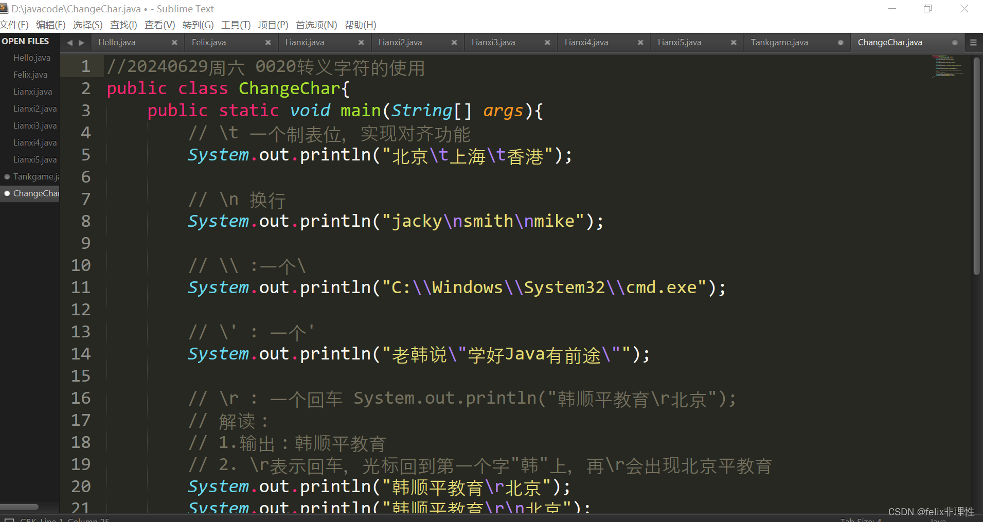The height and width of the screenshot is (522, 983).
Task: Place cursor on class name ChangeChar
Action: tap(289, 88)
